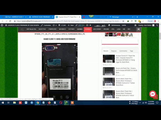Click the Invens A4 recent post thumbnail
The image size is (161, 120).
tap(109, 71)
